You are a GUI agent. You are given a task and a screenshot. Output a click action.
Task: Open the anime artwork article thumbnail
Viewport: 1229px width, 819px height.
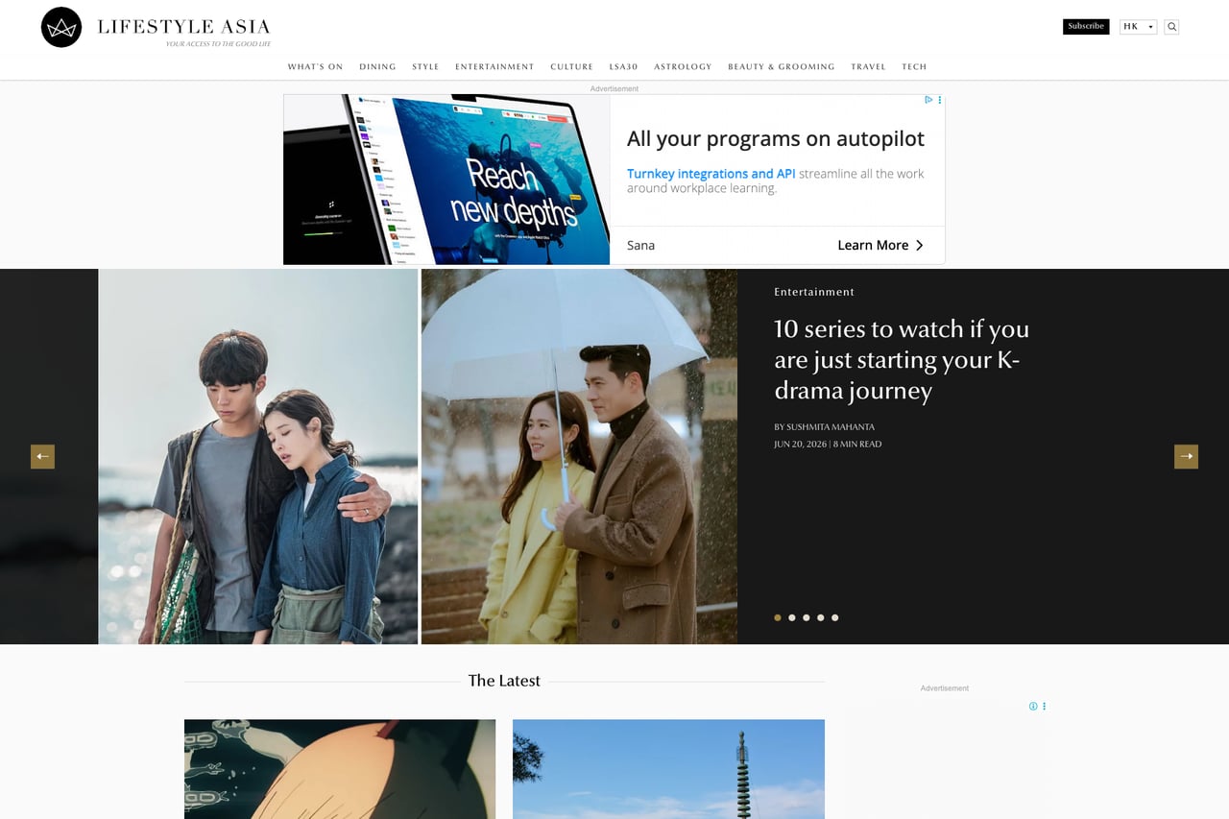point(340,769)
